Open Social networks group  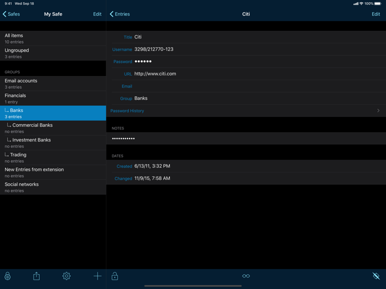point(53,187)
